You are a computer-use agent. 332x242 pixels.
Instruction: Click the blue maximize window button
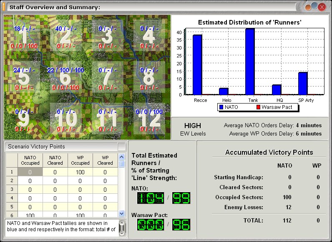point(314,6)
